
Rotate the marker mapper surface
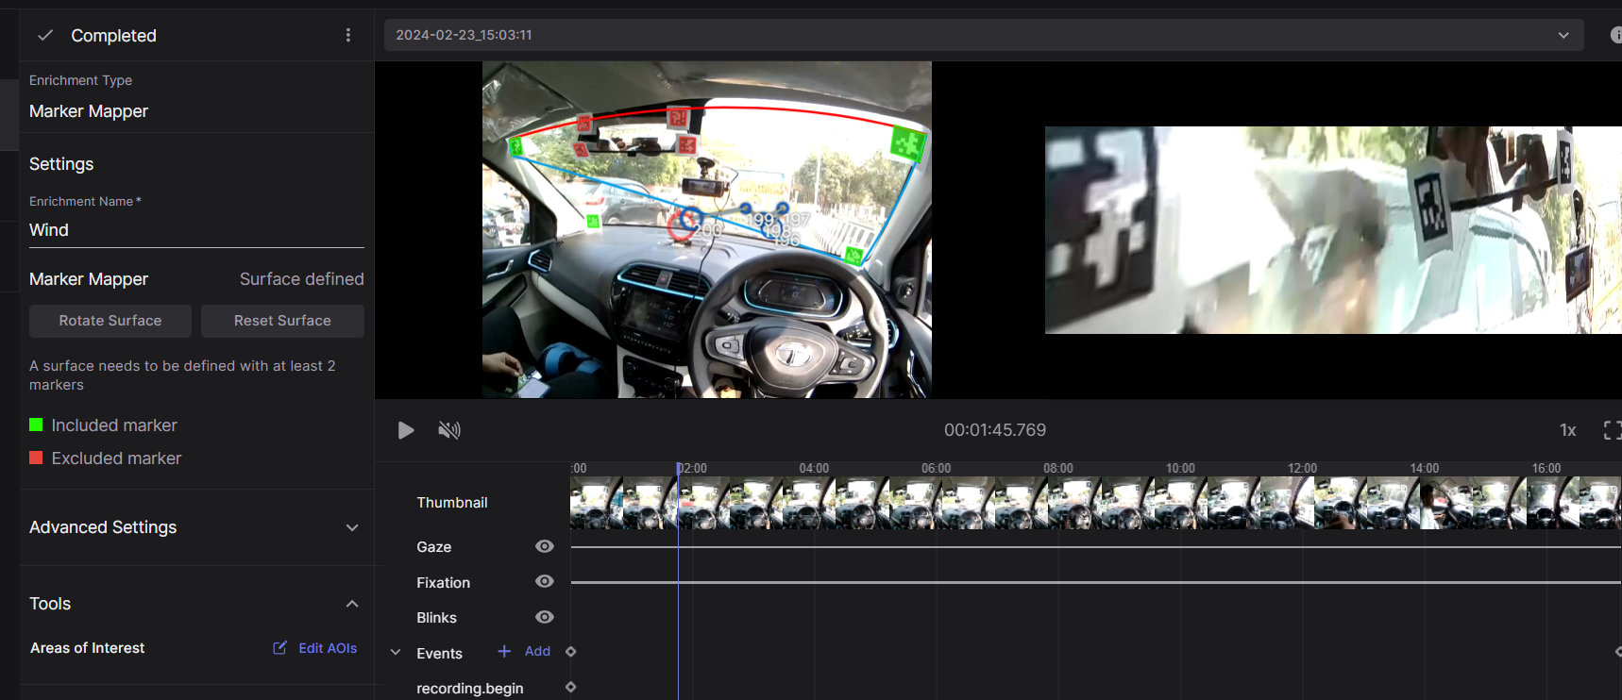coord(110,321)
